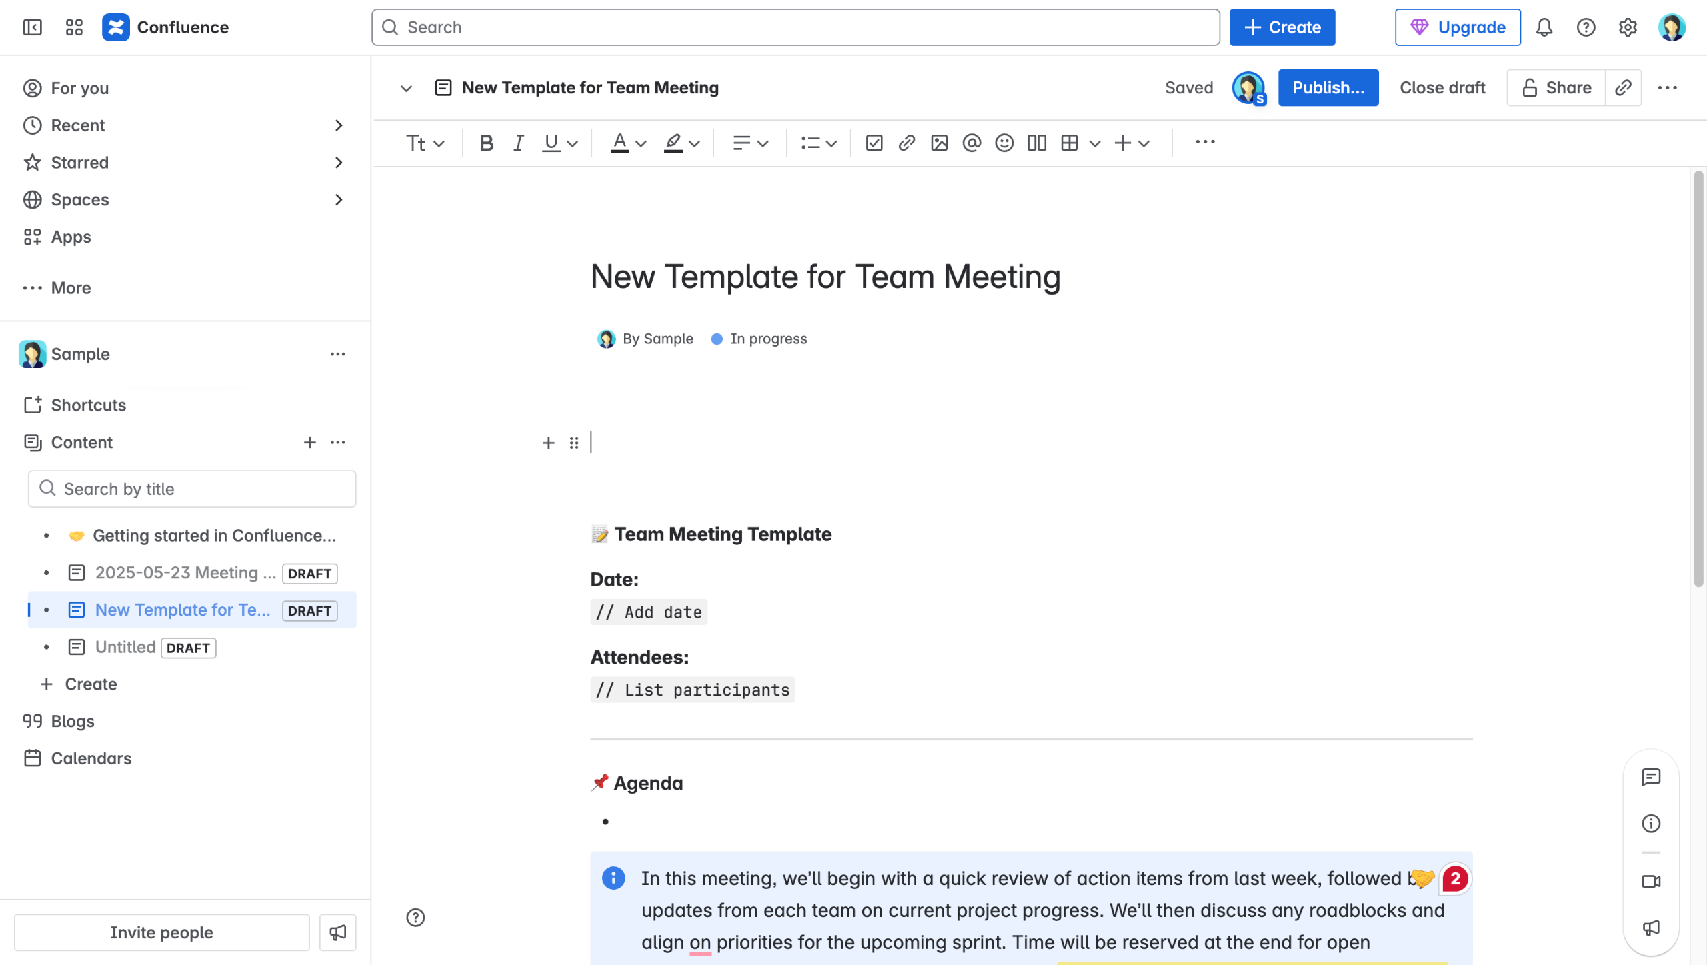
Task: Insert an action item checkbox
Action: 874,143
